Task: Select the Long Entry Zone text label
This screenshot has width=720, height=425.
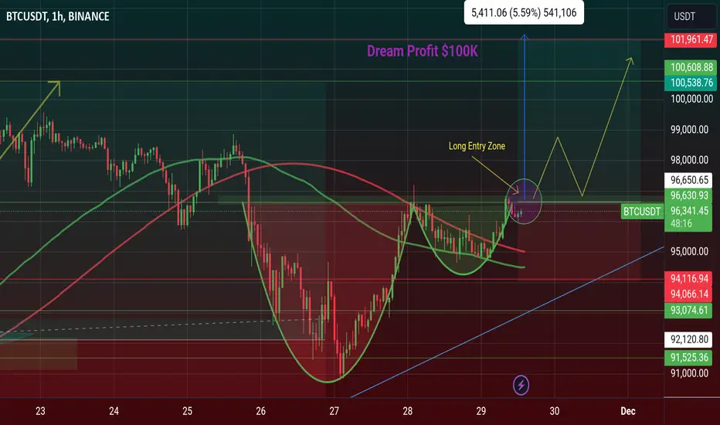Action: [x=477, y=146]
